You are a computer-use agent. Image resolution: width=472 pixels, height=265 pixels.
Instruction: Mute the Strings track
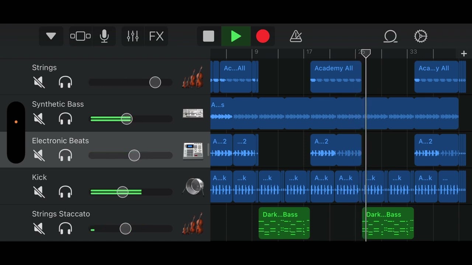39,82
